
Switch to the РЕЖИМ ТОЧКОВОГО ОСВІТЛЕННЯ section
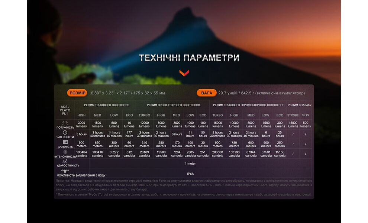click(106, 105)
